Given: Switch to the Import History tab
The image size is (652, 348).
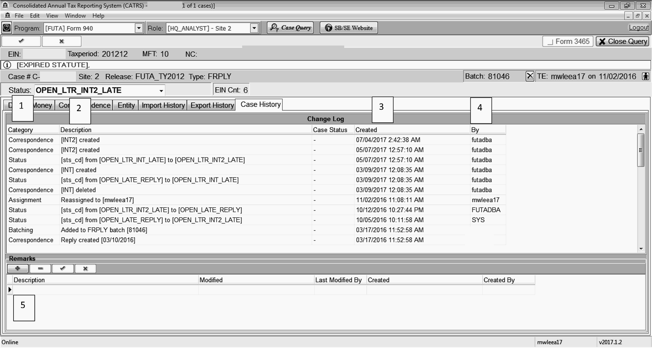Looking at the screenshot, I should pyautogui.click(x=163, y=105).
